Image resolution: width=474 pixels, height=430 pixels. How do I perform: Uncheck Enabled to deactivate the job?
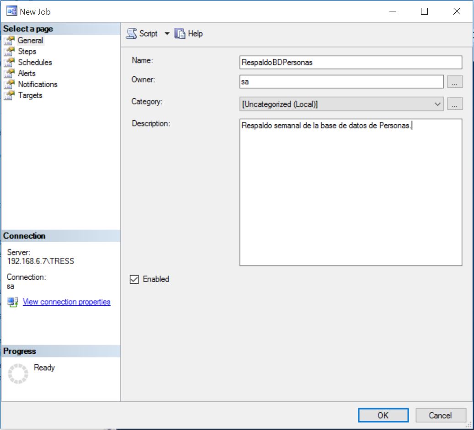click(x=134, y=279)
